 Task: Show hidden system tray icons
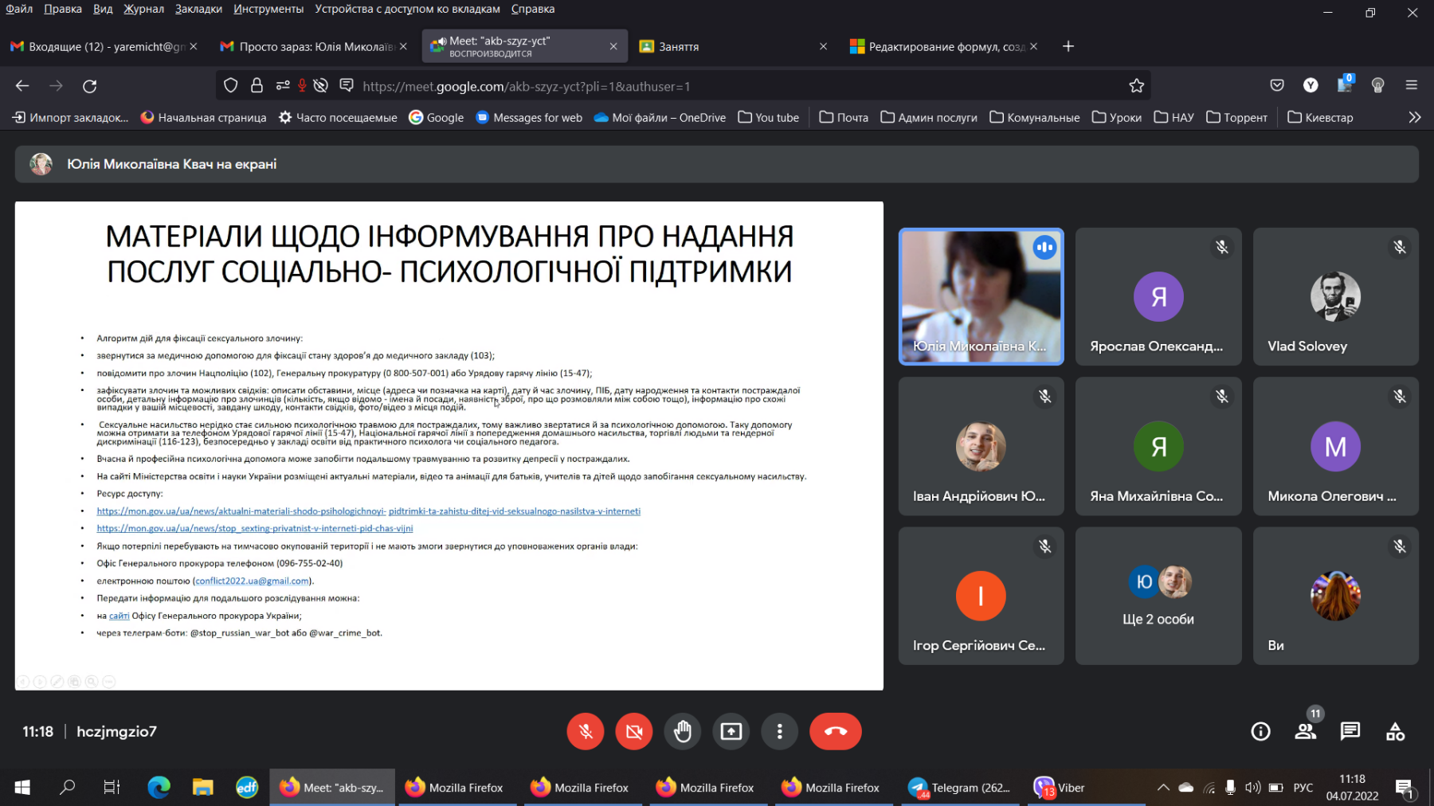click(x=1163, y=788)
